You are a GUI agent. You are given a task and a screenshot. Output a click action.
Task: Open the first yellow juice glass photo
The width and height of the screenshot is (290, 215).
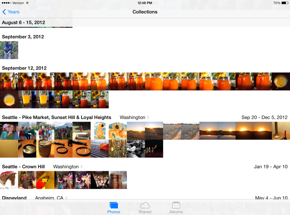click(27, 99)
